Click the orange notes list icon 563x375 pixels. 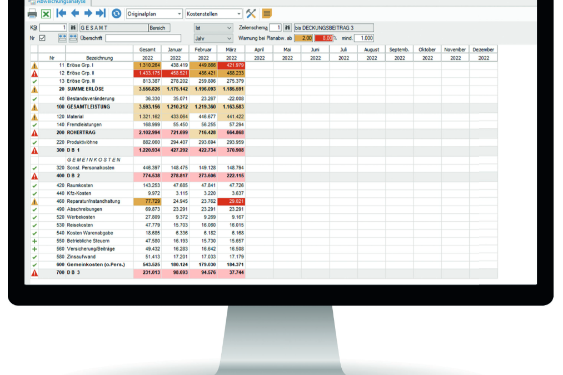[x=267, y=13]
